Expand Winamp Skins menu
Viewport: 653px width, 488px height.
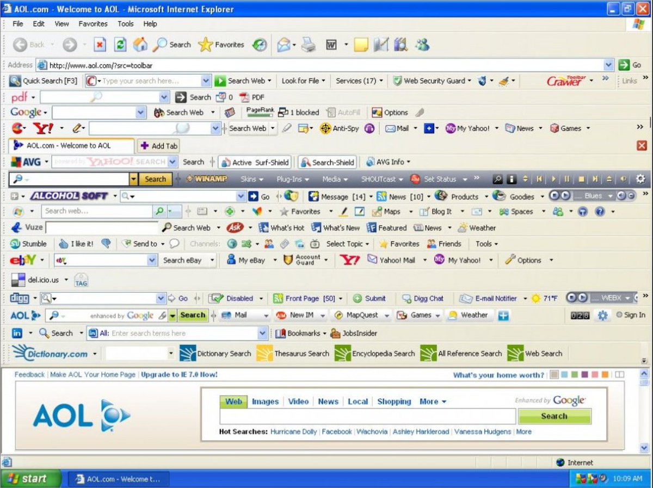click(x=252, y=179)
